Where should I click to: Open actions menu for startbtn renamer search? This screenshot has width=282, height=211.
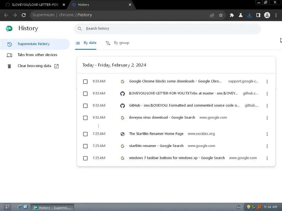click(267, 146)
